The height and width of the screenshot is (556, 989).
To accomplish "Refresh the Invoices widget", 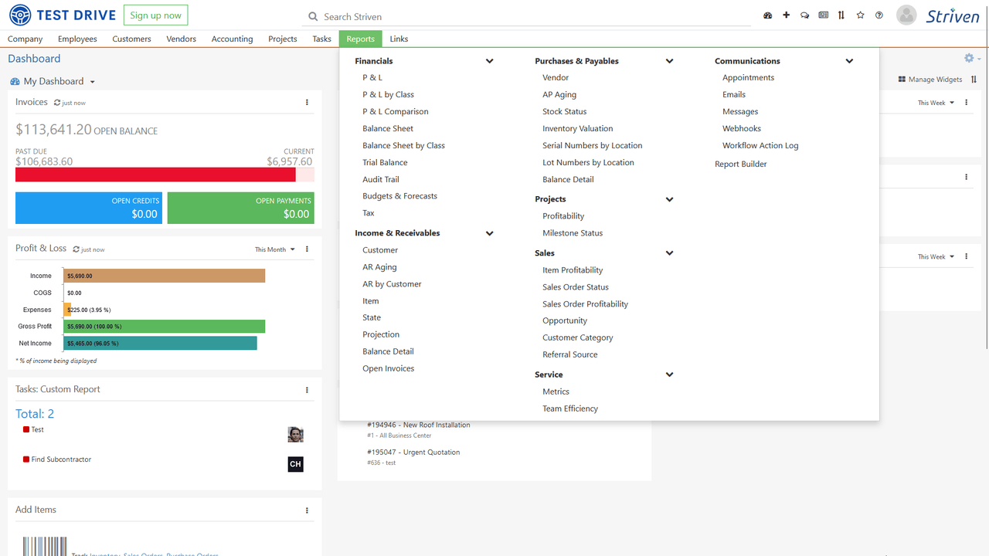I will point(57,103).
